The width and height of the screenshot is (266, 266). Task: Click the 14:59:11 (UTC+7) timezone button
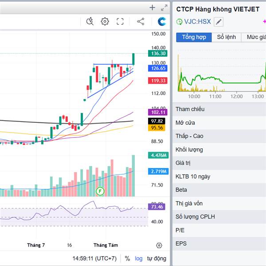(x=94, y=258)
